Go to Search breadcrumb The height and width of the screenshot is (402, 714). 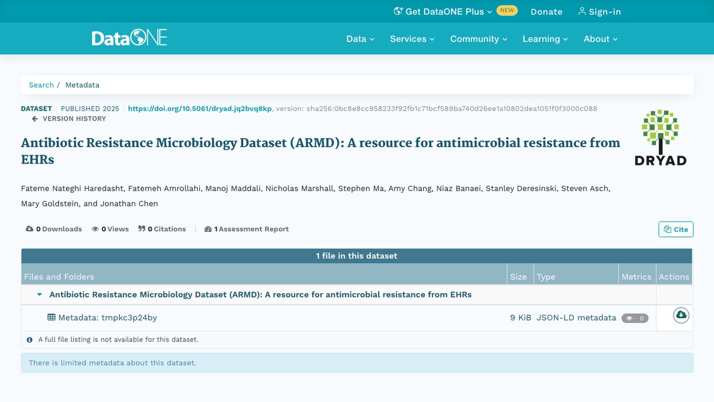(41, 85)
